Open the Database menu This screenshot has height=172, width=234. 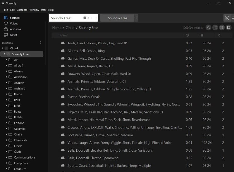(x=22, y=10)
